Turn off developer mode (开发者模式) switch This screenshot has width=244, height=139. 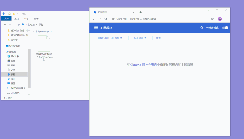[225, 28]
